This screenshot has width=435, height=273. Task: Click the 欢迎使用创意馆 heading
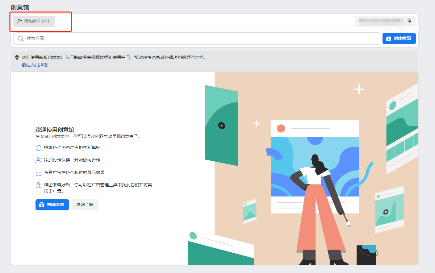tap(55, 130)
